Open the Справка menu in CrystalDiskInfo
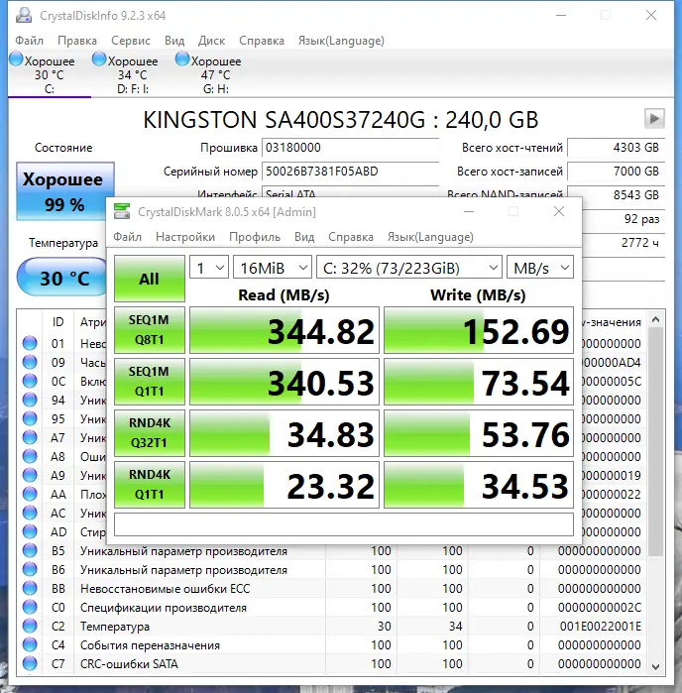This screenshot has height=693, width=682. click(262, 41)
